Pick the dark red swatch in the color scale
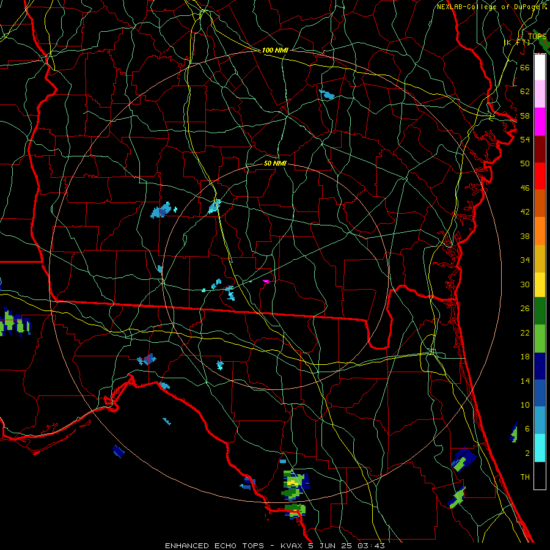This screenshot has width=550, height=550. tap(540, 149)
